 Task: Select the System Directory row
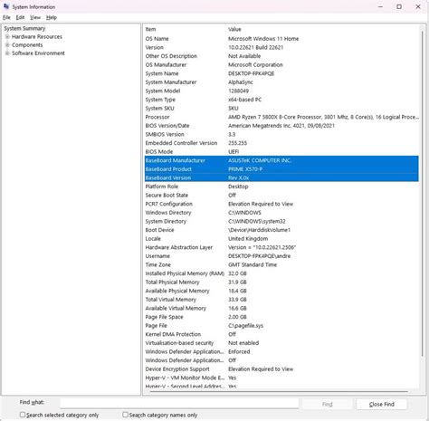281,221
